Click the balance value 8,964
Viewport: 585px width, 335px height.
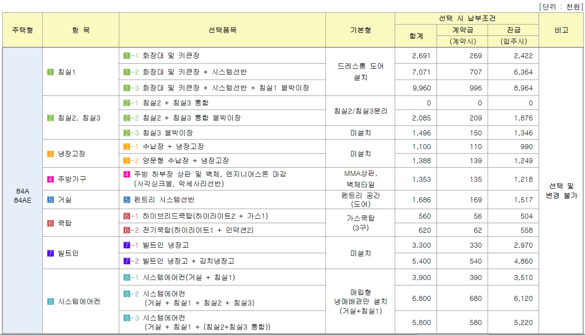523,88
